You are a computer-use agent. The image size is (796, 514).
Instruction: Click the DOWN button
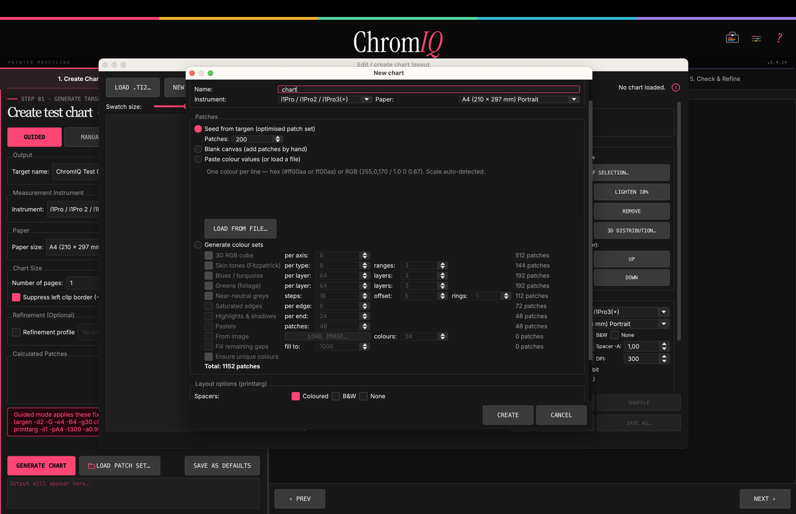point(631,278)
